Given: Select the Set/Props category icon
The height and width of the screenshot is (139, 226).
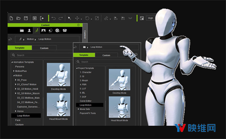Looking at the screenshot, I should (x=50, y=31).
